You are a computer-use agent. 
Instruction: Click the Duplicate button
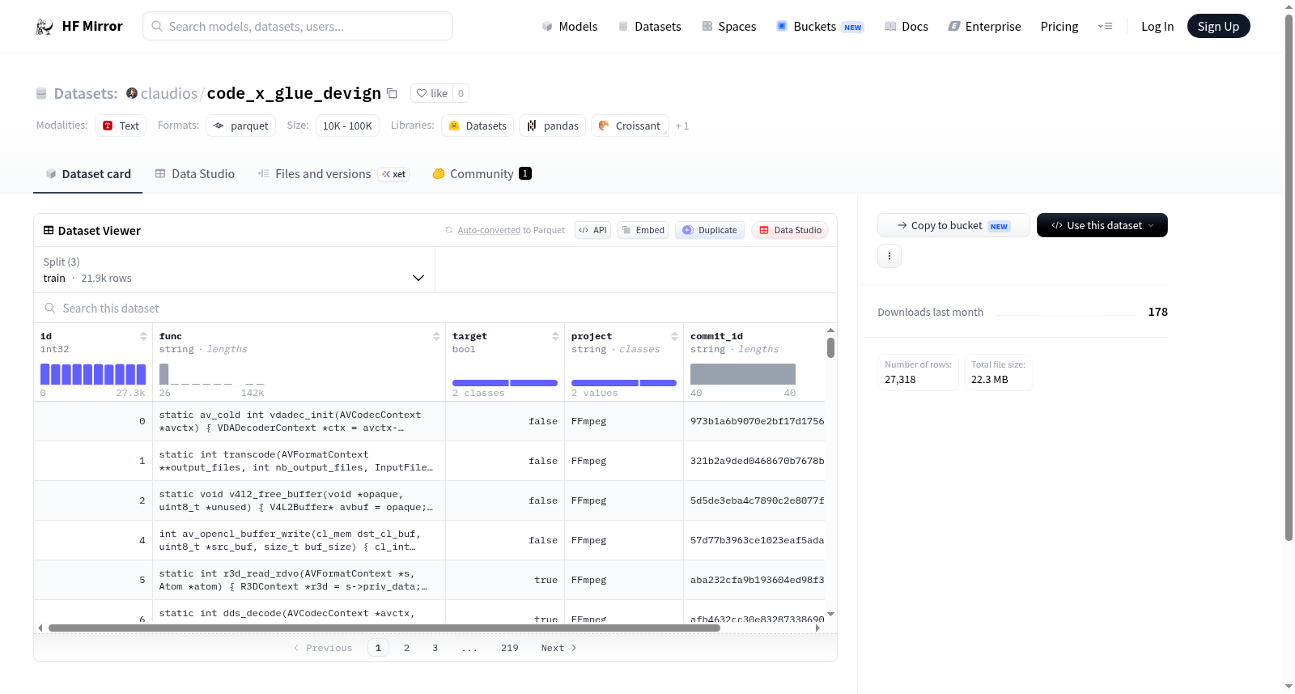710,230
